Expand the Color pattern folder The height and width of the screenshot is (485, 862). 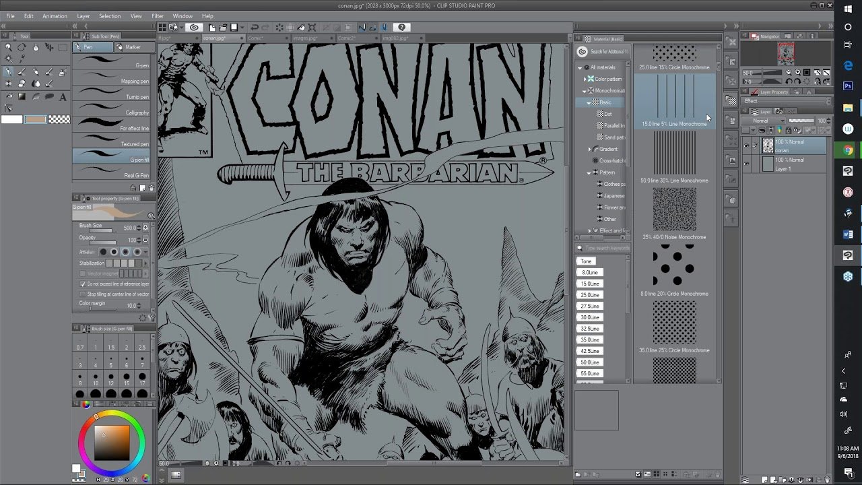point(585,79)
